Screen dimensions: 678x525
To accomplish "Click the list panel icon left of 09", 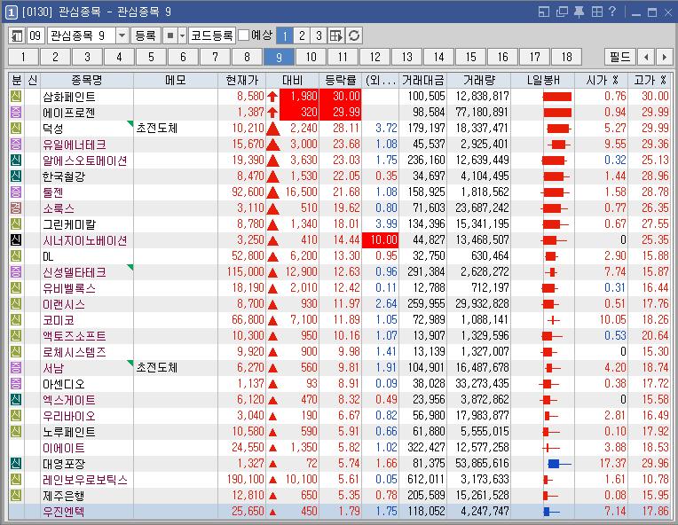I will [x=17, y=35].
